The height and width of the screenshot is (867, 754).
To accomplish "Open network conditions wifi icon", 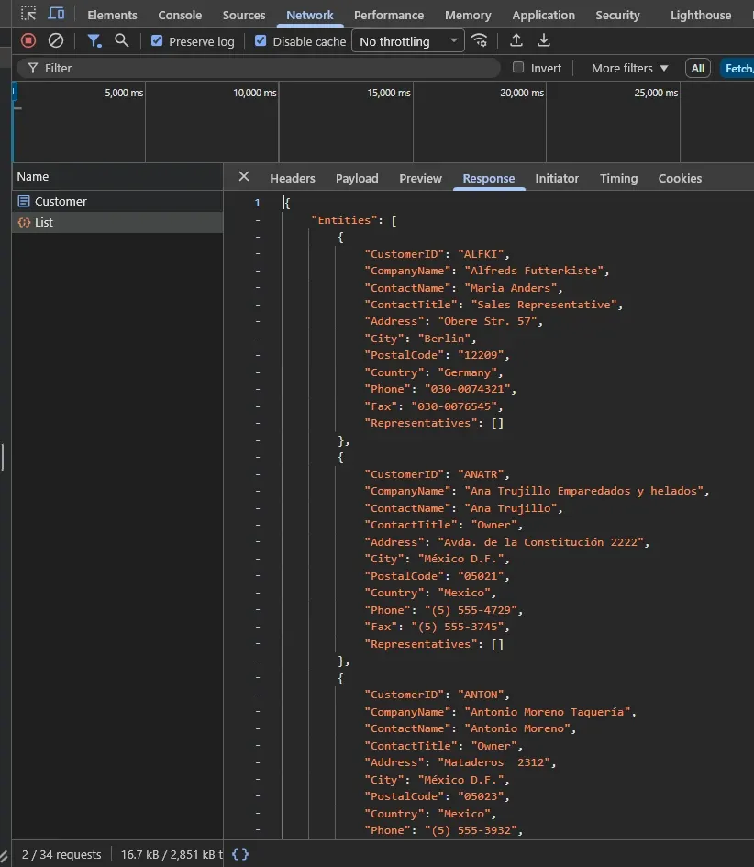I will coord(479,40).
